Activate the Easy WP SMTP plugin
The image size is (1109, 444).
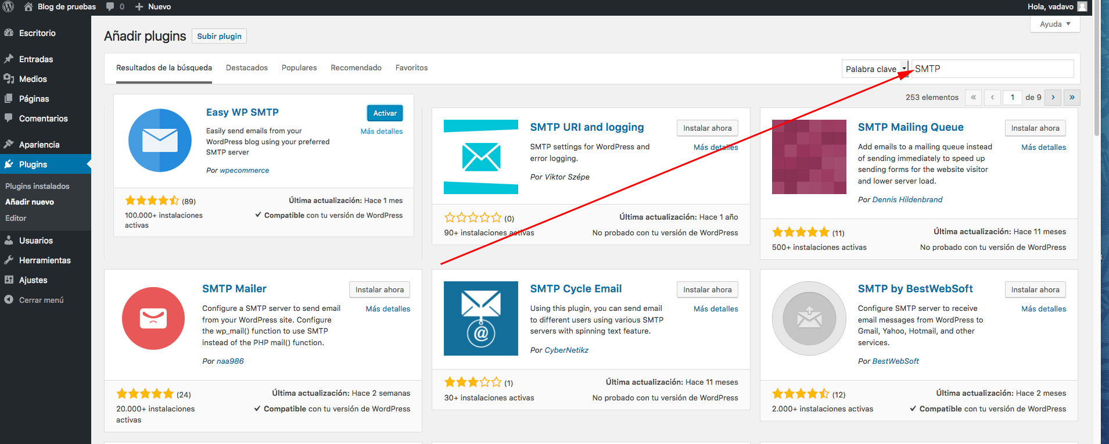(385, 113)
